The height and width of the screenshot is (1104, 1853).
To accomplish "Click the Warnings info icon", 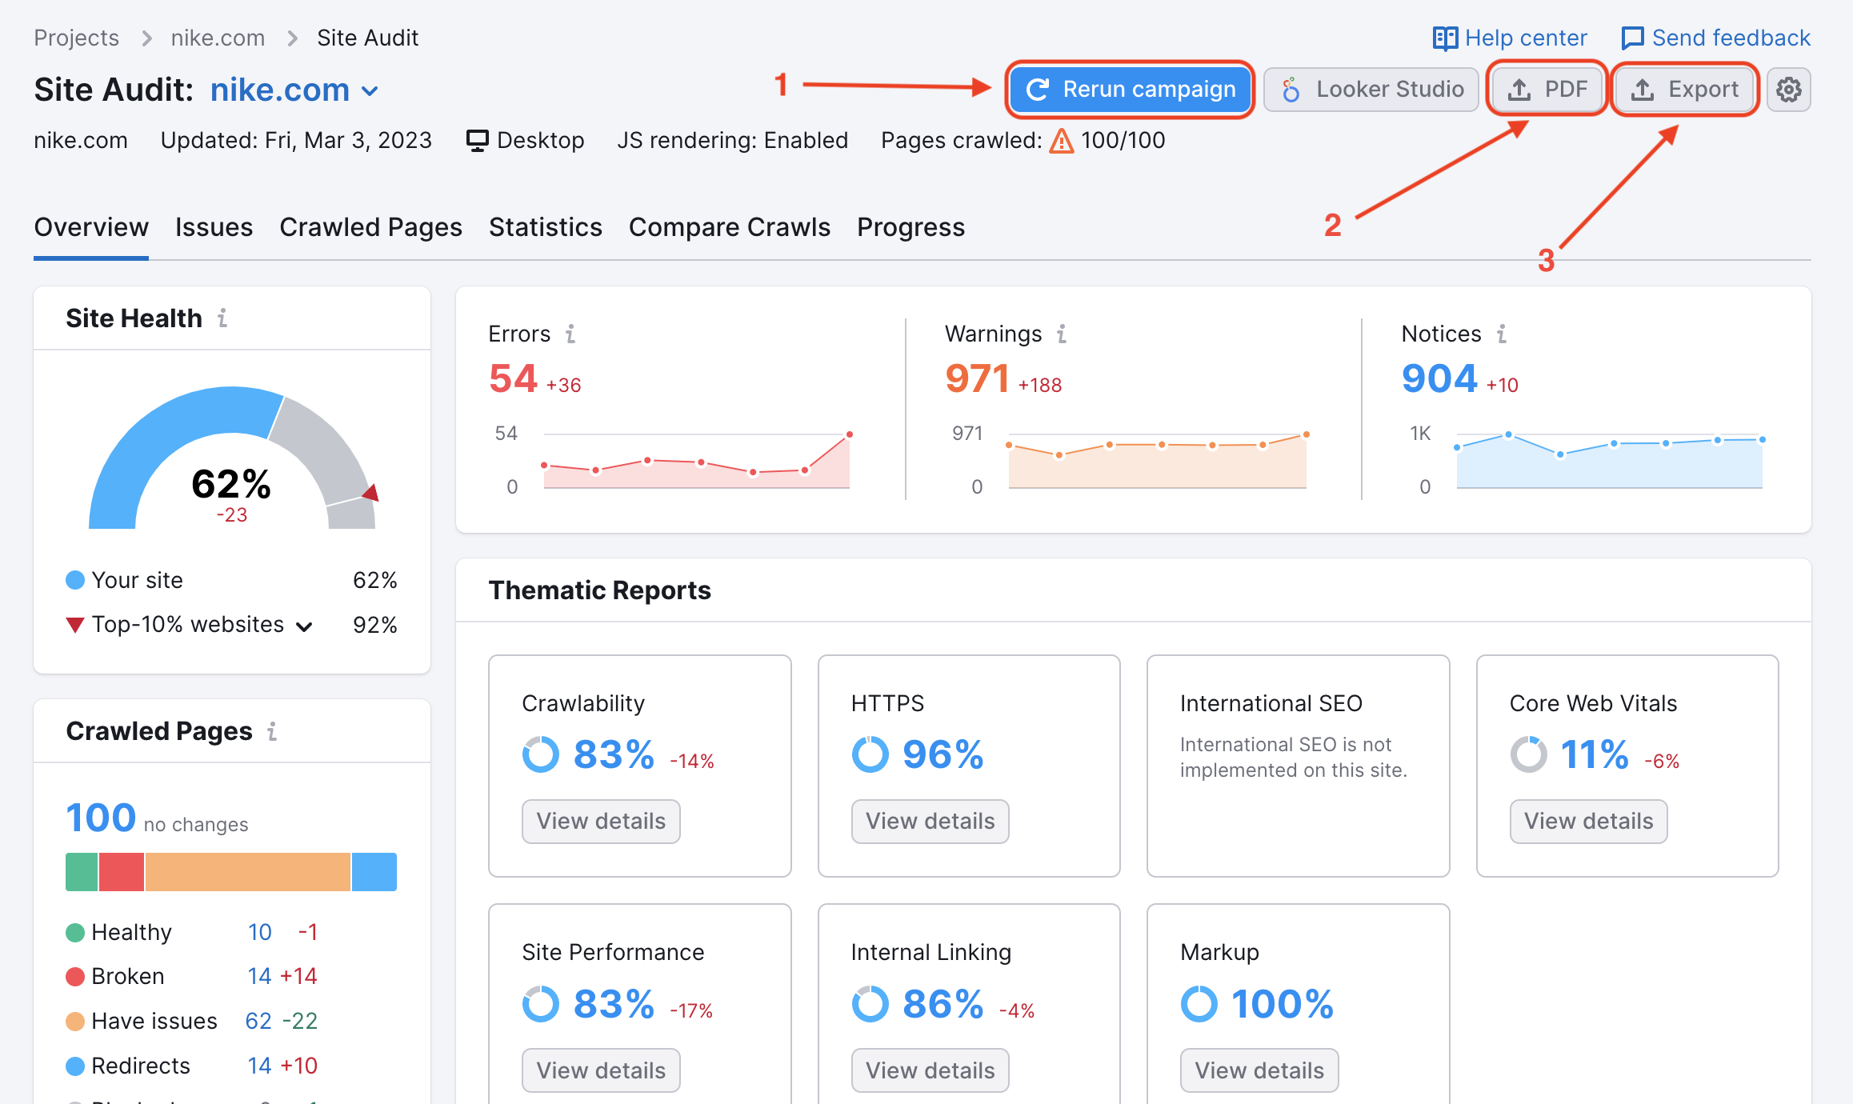I will (1062, 334).
